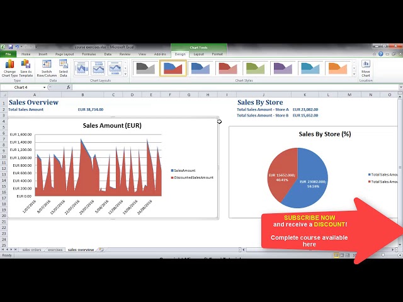This screenshot has height=302, width=403.
Task: Select cell with EUR 15,652.00
Action: (x=305, y=115)
